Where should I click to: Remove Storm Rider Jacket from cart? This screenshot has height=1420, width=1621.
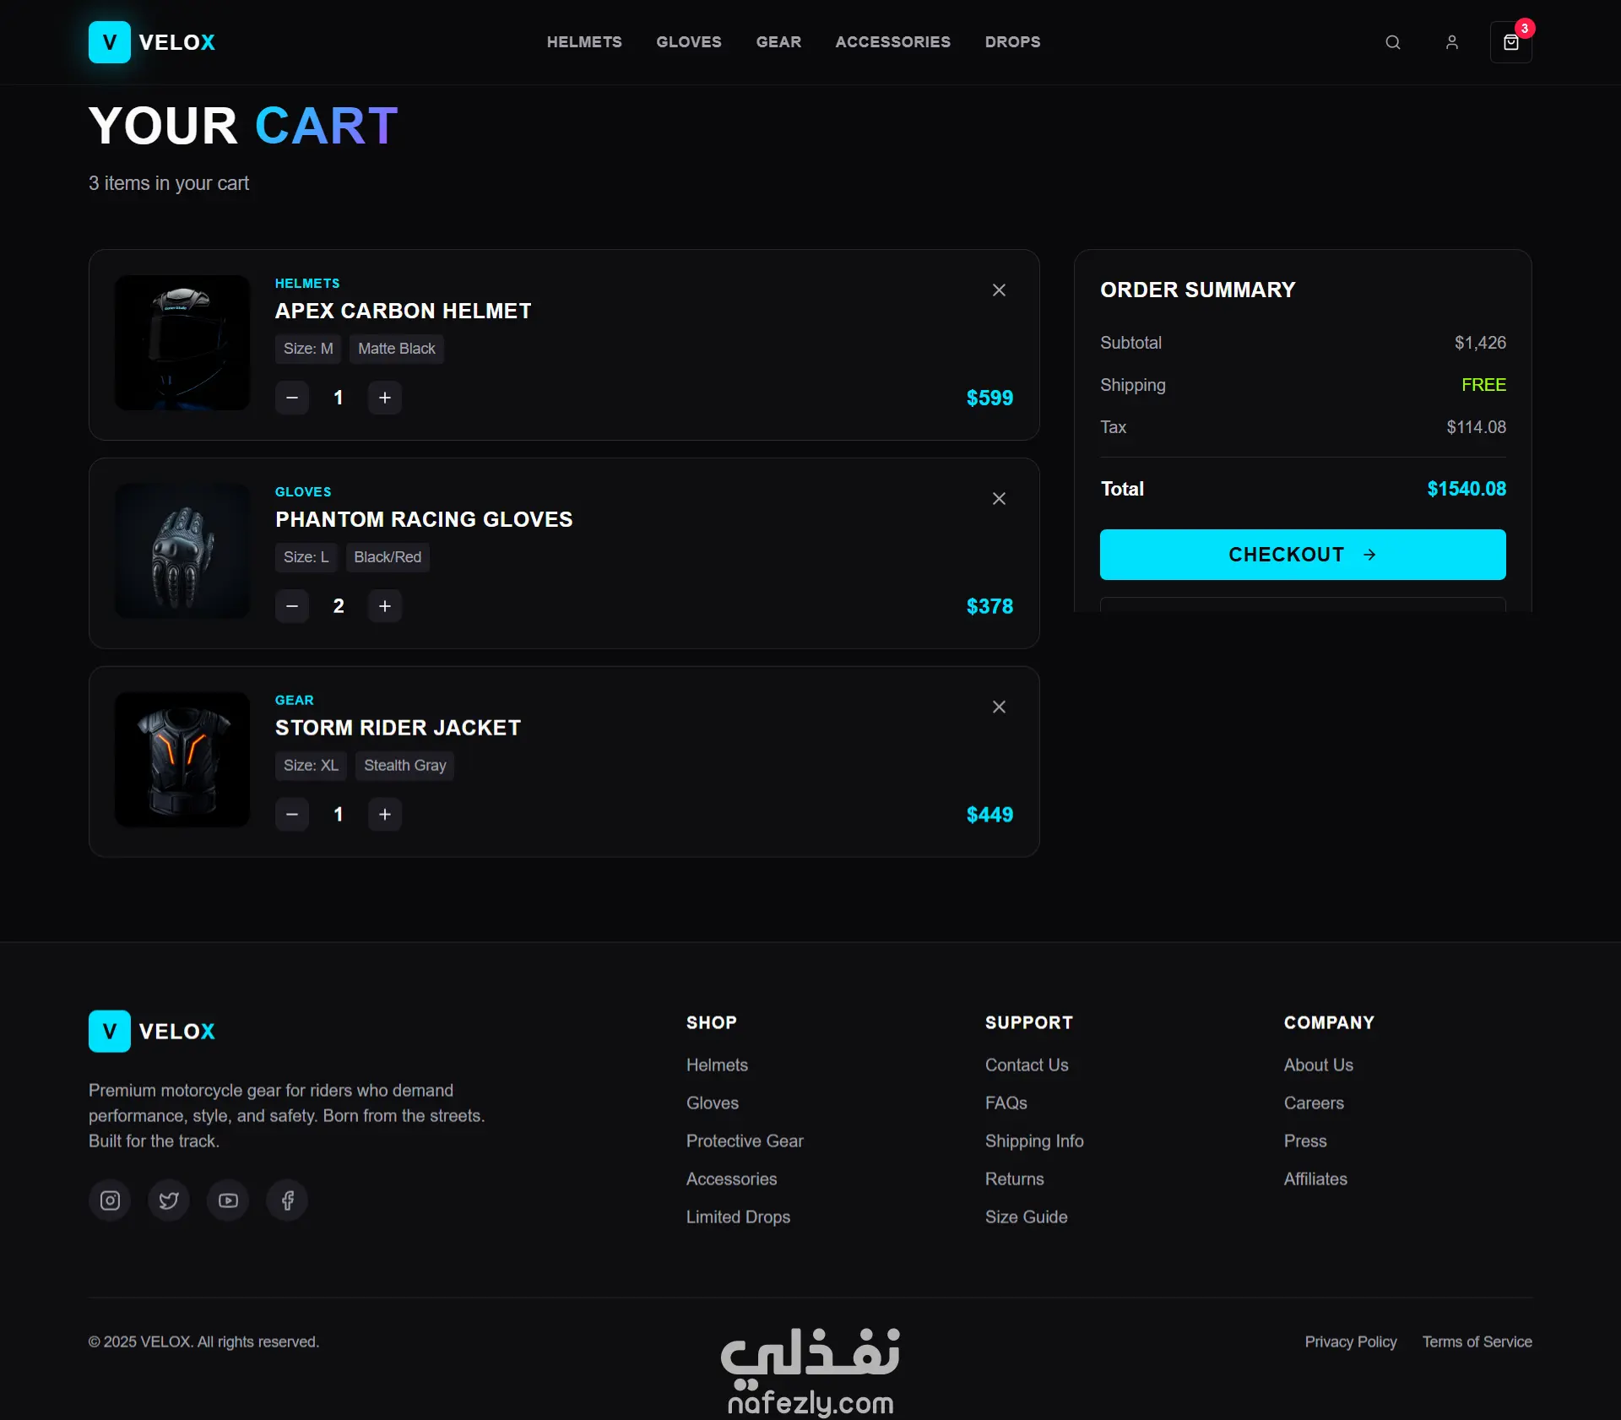click(x=999, y=707)
